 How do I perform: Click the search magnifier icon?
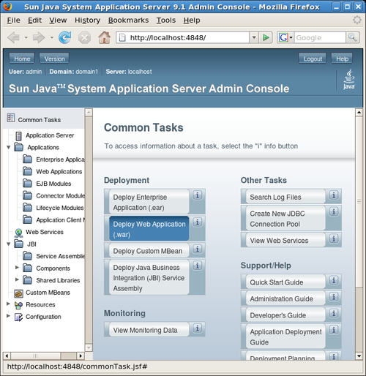352,37
